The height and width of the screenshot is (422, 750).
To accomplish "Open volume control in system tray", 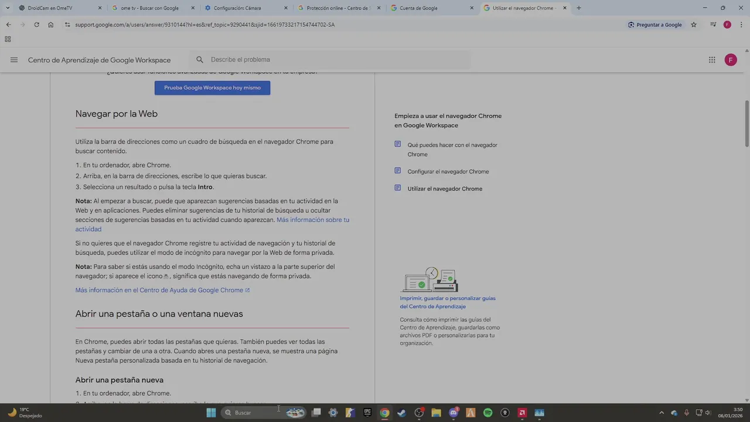I will pos(708,413).
